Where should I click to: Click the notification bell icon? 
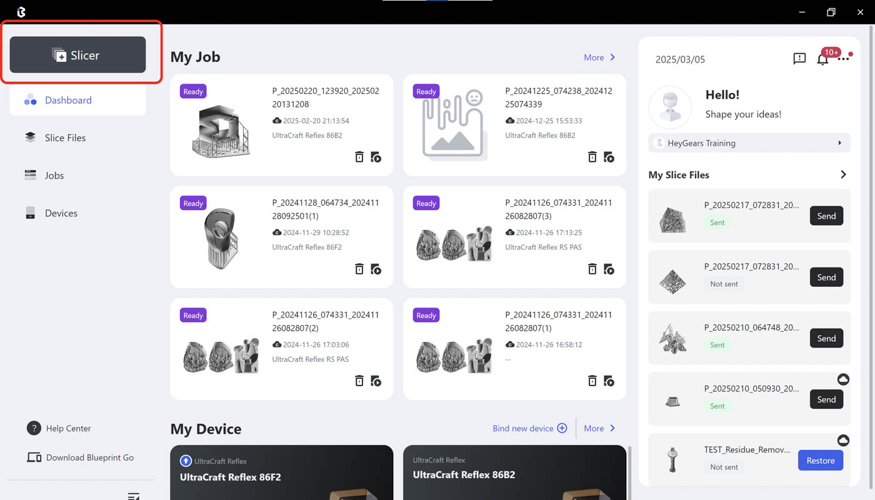822,59
